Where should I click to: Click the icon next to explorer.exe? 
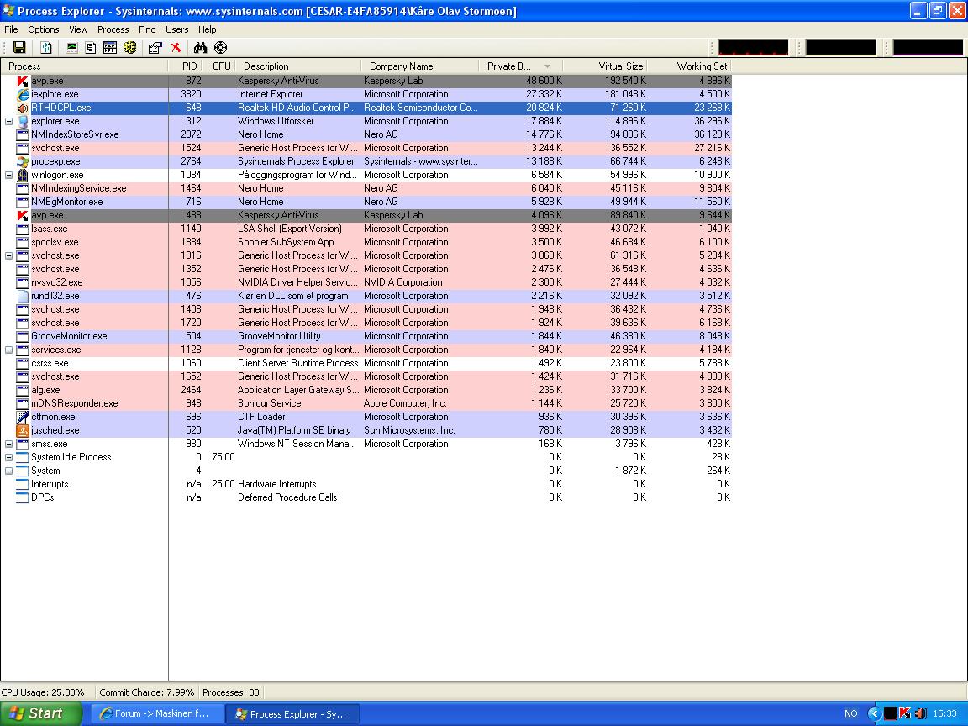click(x=23, y=122)
